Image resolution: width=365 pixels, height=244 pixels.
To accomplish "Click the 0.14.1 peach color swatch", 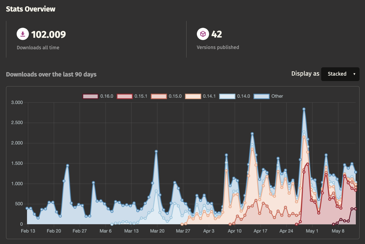I will click(x=193, y=96).
